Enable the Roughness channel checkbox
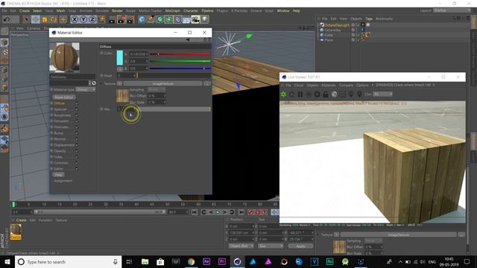The width and height of the screenshot is (477, 268). (x=77, y=115)
